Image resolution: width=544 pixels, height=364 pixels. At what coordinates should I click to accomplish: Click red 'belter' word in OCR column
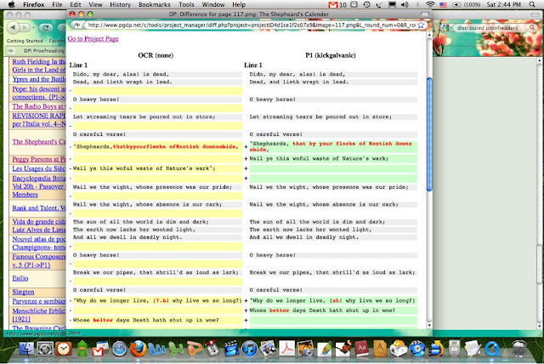[x=103, y=320]
